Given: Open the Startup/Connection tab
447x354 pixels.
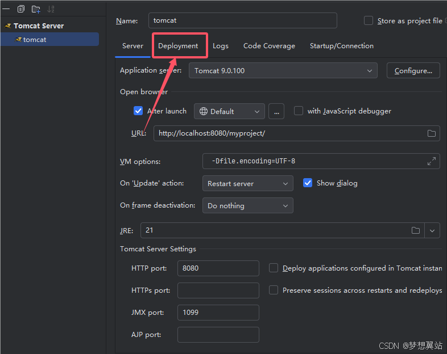Looking at the screenshot, I should (x=342, y=46).
